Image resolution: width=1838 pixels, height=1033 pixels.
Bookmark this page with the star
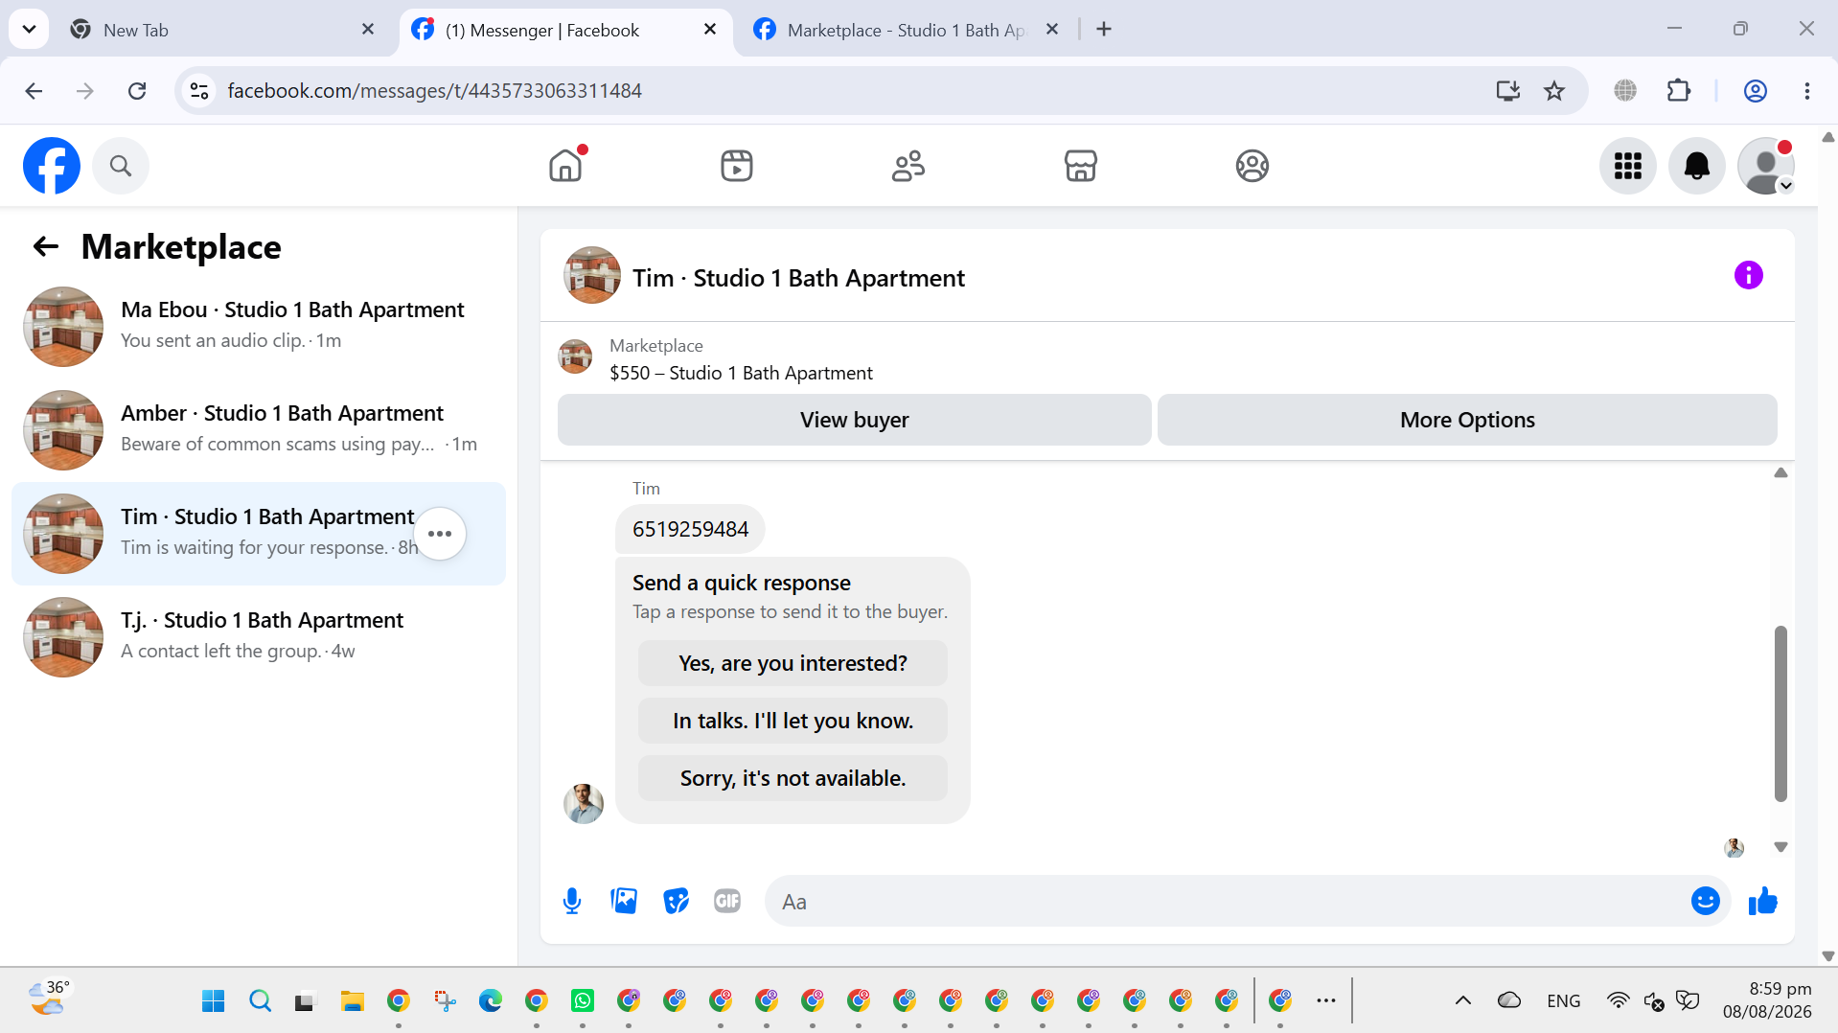pyautogui.click(x=1554, y=91)
